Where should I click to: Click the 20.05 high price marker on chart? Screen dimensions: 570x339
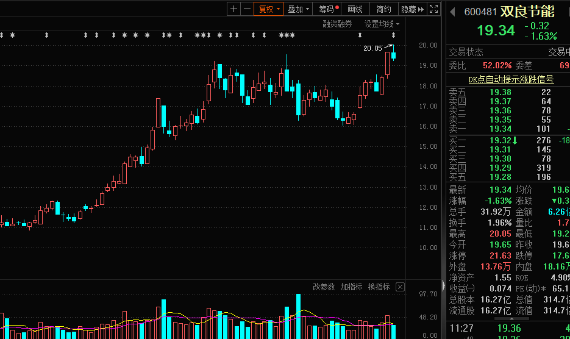click(x=372, y=48)
